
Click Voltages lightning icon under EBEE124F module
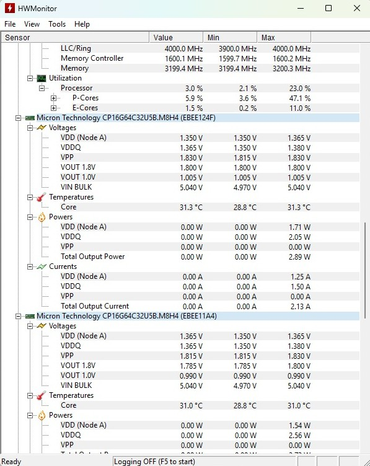click(x=42, y=128)
